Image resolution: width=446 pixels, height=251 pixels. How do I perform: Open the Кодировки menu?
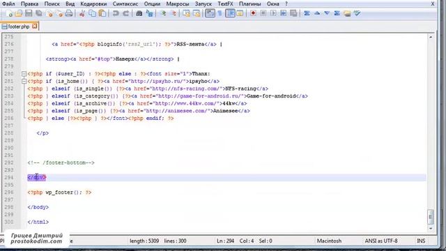tap(93, 3)
